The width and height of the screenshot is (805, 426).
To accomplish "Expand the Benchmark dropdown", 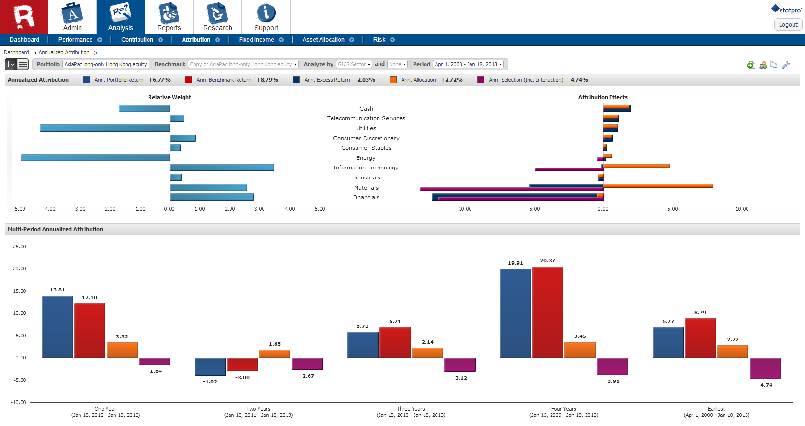I will 243,64.
